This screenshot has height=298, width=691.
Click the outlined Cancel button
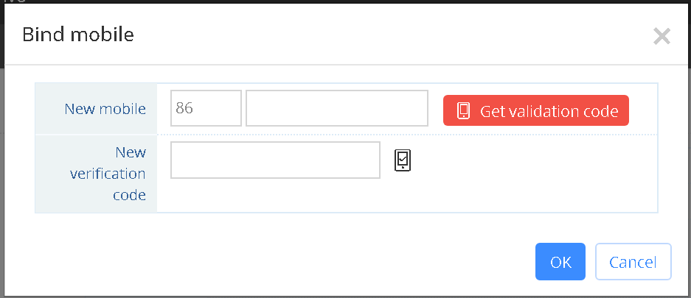coord(633,261)
